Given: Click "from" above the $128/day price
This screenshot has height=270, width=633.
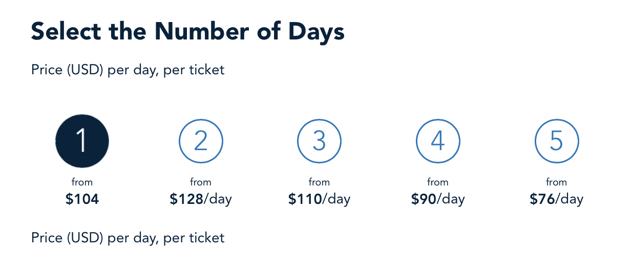Looking at the screenshot, I should (201, 182).
